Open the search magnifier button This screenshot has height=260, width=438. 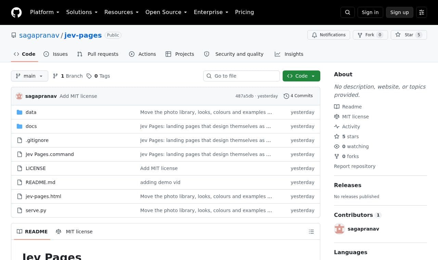tap(348, 12)
